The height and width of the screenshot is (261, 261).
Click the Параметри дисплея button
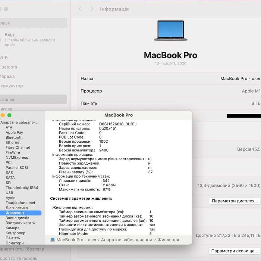point(235,201)
